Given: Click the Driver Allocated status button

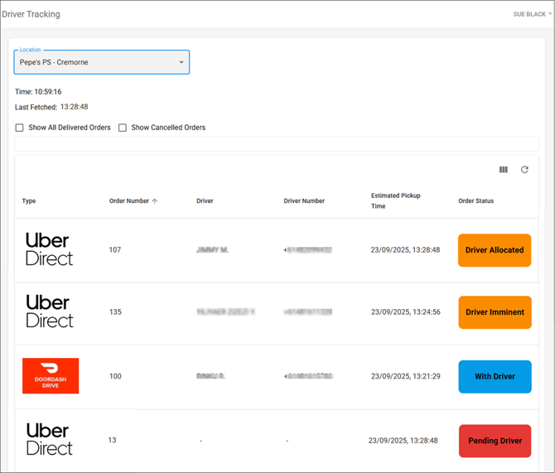Looking at the screenshot, I should coord(495,250).
